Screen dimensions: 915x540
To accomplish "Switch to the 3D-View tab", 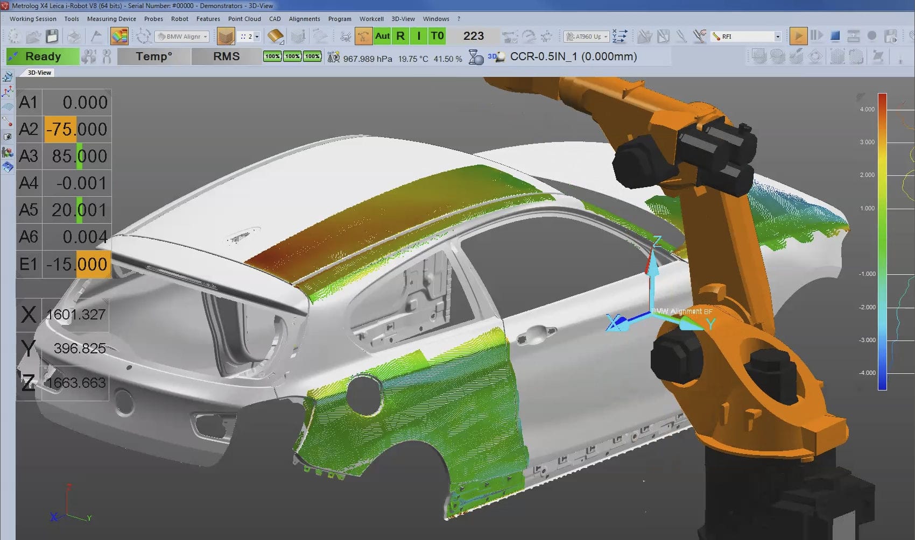I will coord(38,72).
